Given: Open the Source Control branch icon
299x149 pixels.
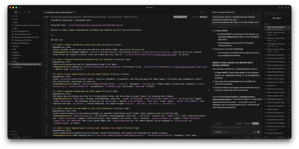Looking at the screenshot, I should pyautogui.click(x=25, y=12).
